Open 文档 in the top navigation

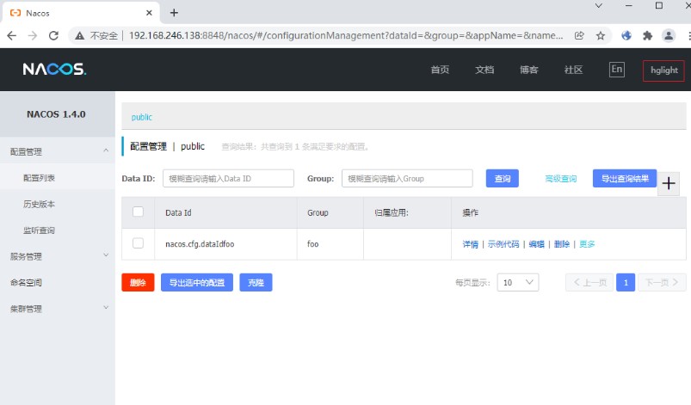point(484,70)
